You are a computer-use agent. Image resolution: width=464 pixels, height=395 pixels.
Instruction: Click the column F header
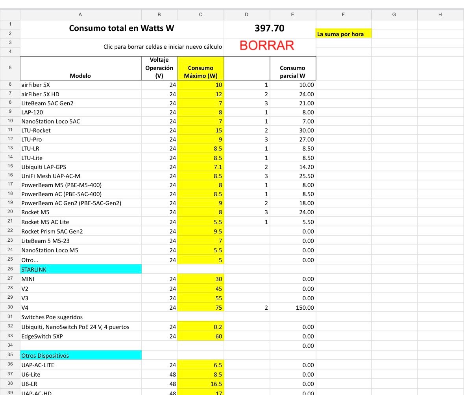click(343, 15)
